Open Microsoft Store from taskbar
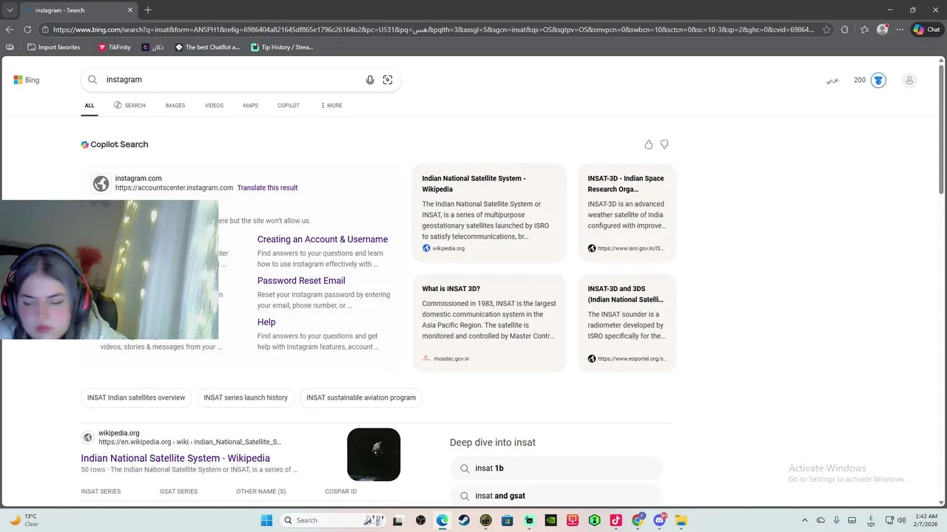The image size is (947, 532). pyautogui.click(x=507, y=520)
